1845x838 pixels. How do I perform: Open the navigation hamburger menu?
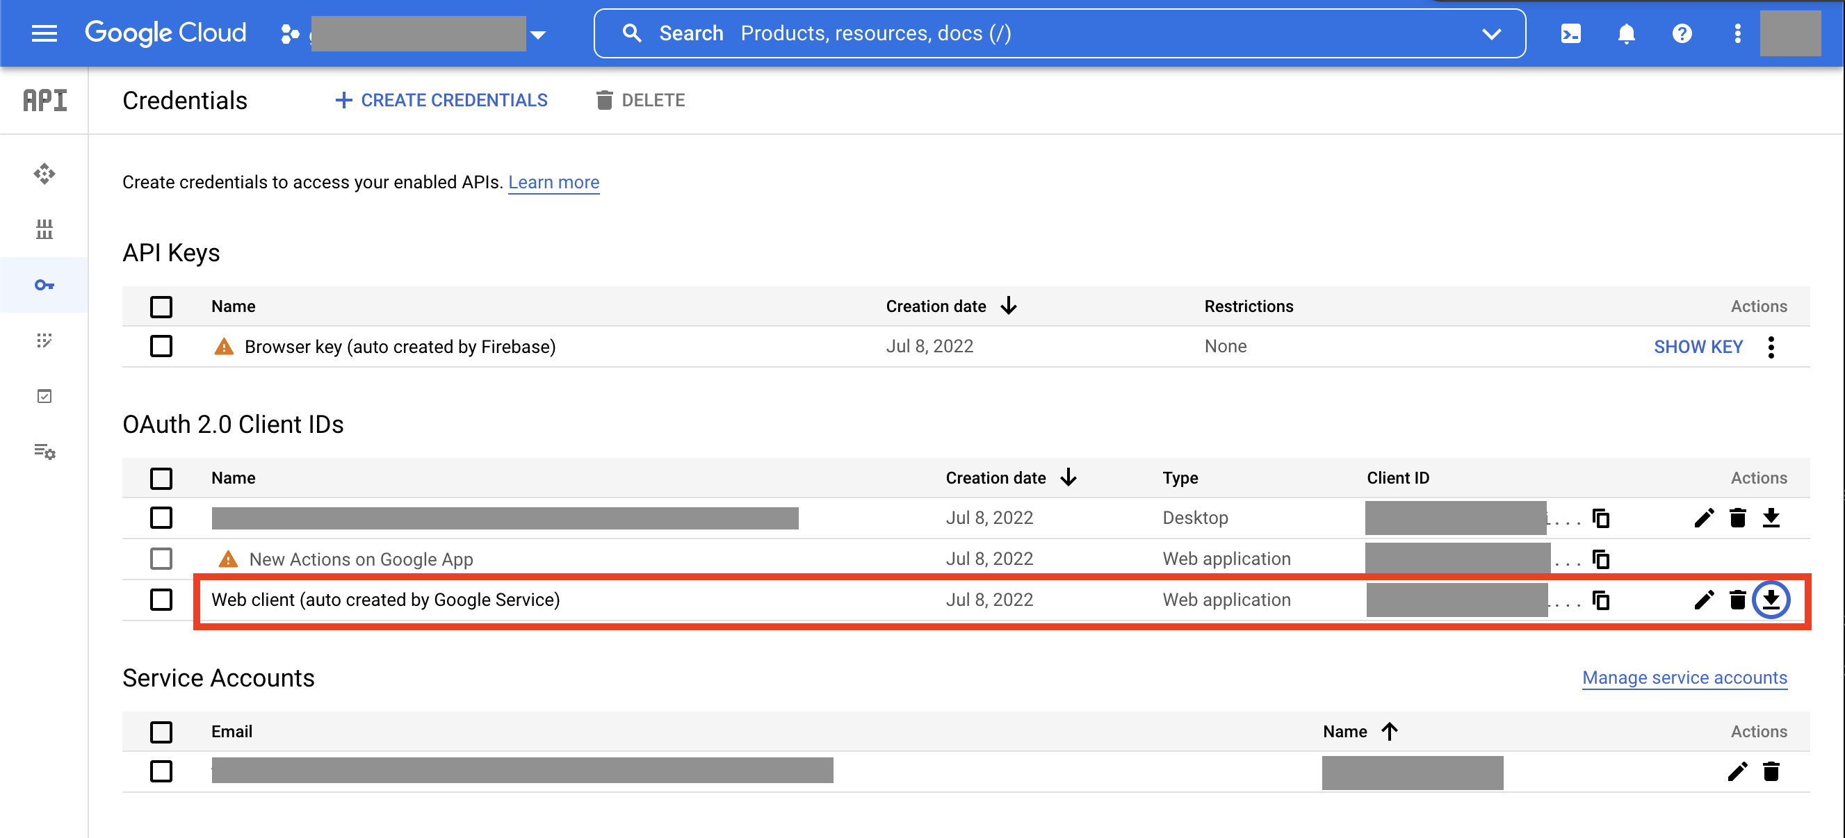[44, 33]
